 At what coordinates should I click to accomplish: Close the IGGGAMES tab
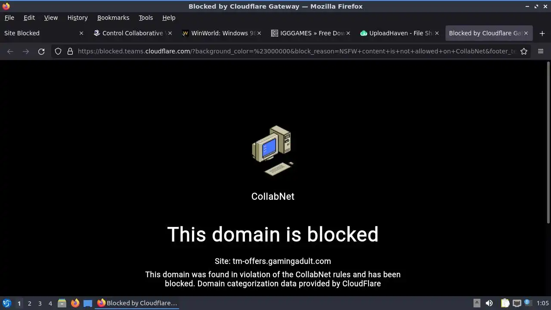click(348, 33)
